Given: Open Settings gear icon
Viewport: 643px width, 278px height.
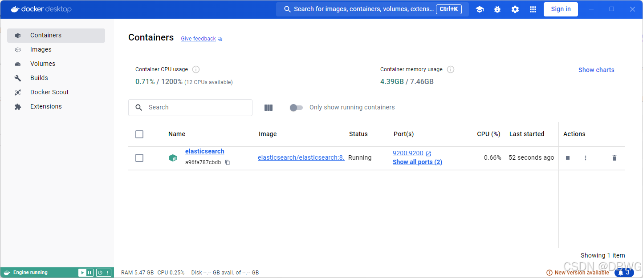Looking at the screenshot, I should coord(515,9).
